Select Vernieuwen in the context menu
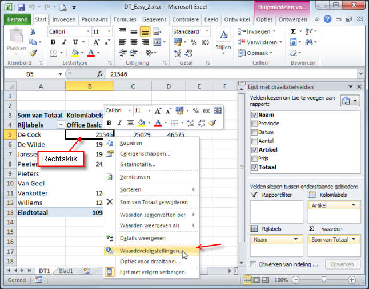The image size is (369, 289). point(151,177)
